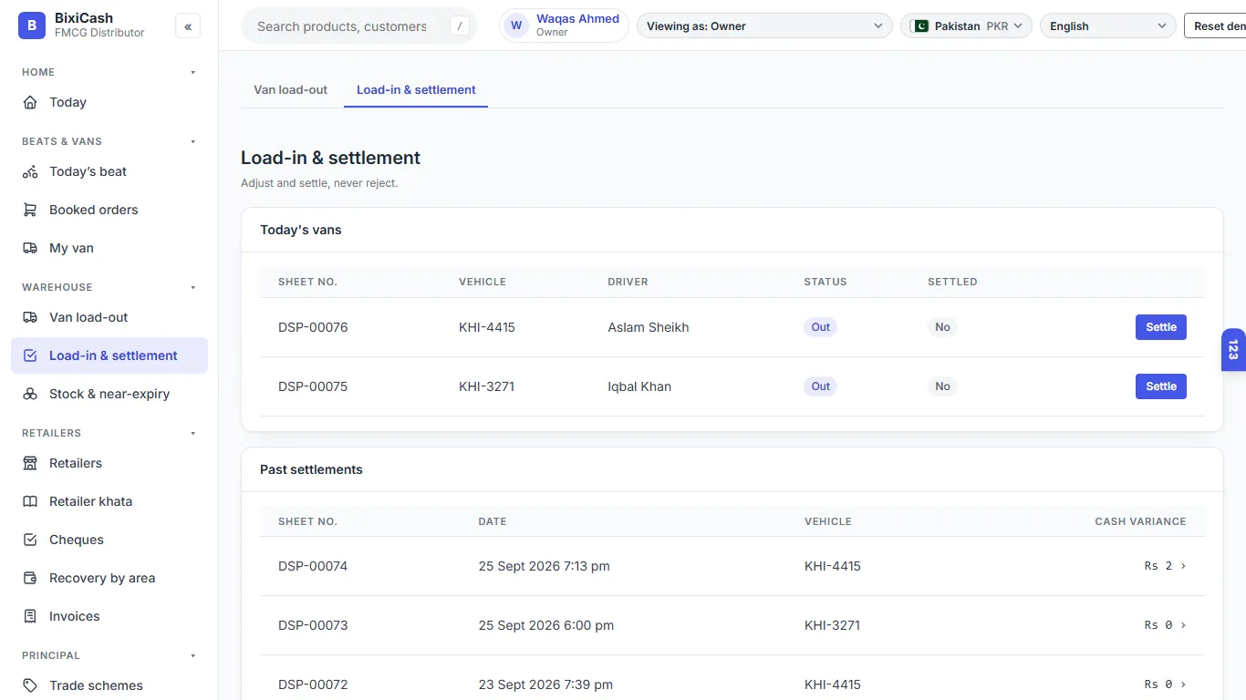Screen dimensions: 1246x700
Task: Open the Viewing as: Owner dropdown
Action: pos(764,26)
